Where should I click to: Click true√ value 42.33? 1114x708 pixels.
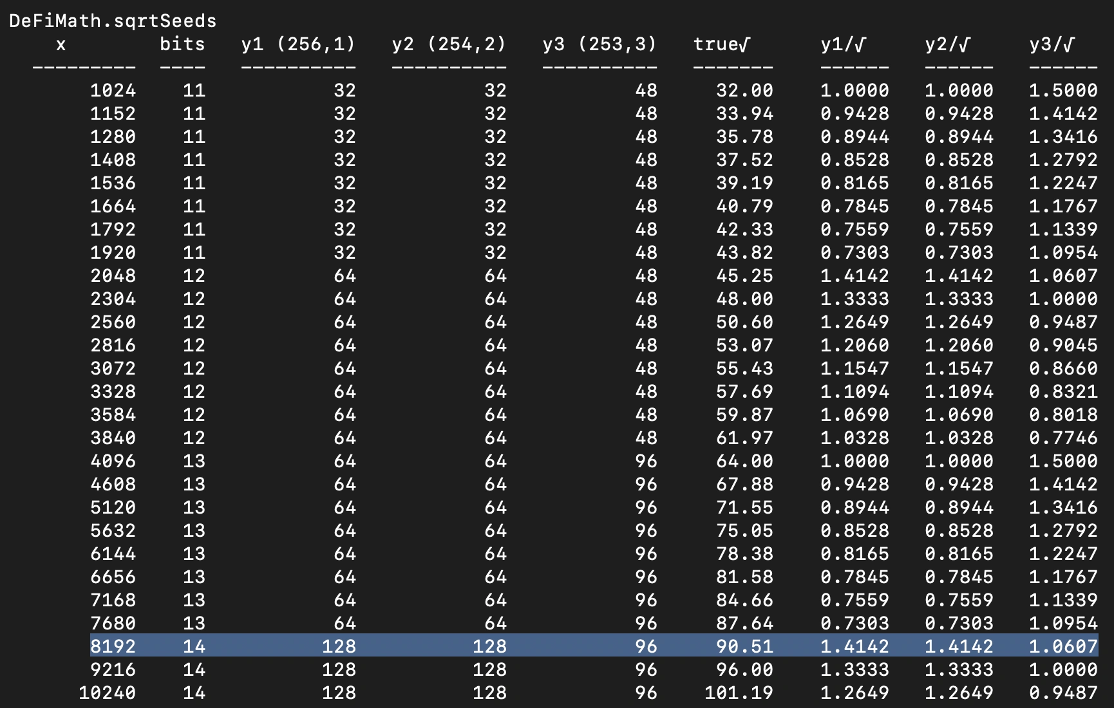(x=744, y=230)
